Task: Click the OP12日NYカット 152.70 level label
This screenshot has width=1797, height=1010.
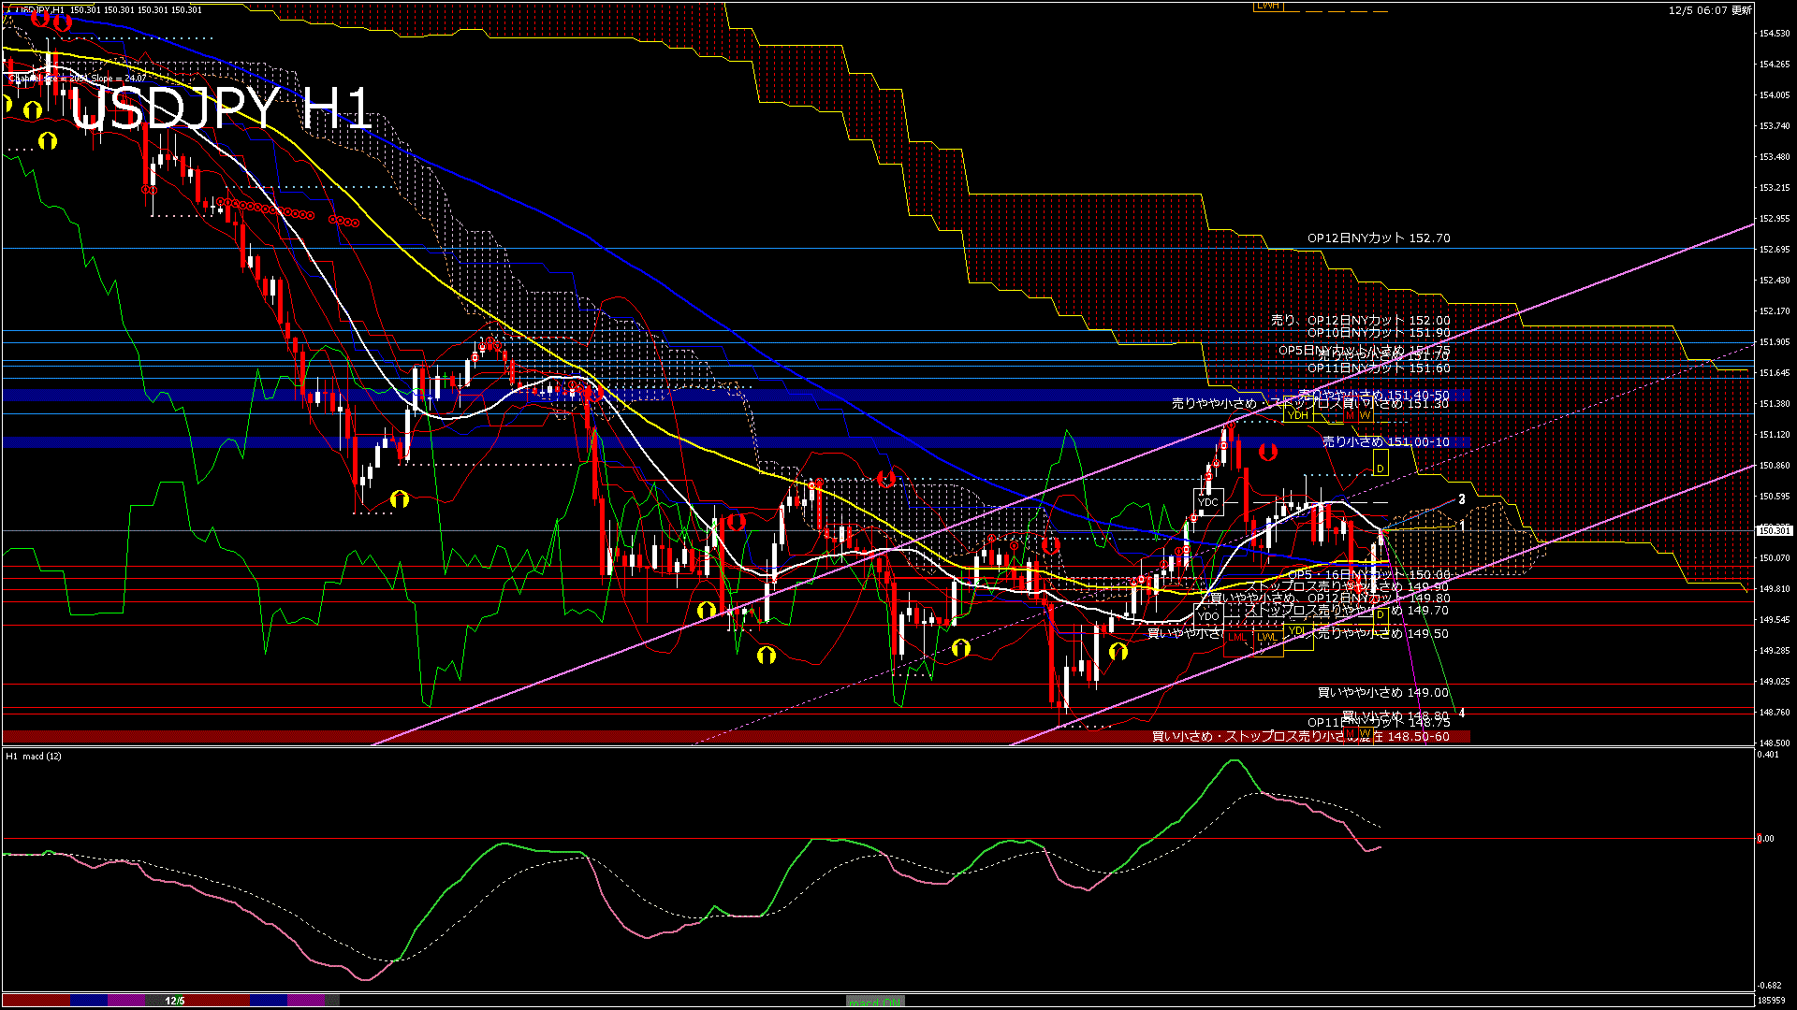Action: point(1378,238)
